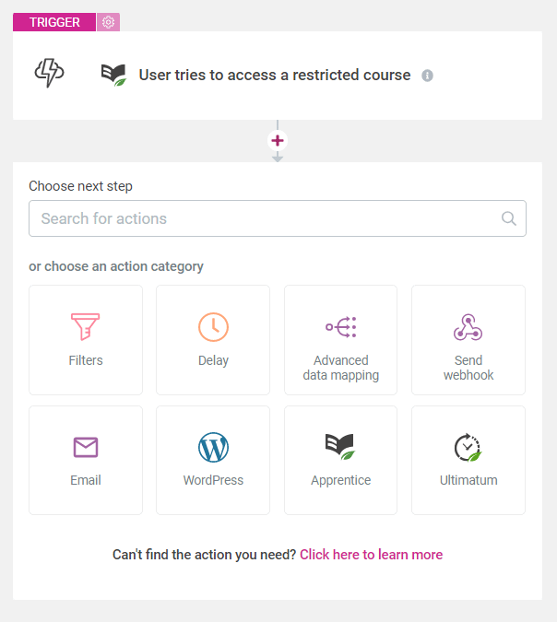Screen dimensions: 557x622
Task: Follow the Click here to learn more link
Action: 371,555
